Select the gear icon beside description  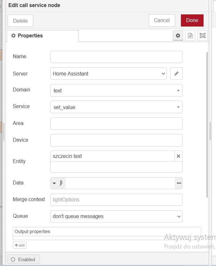178,35
